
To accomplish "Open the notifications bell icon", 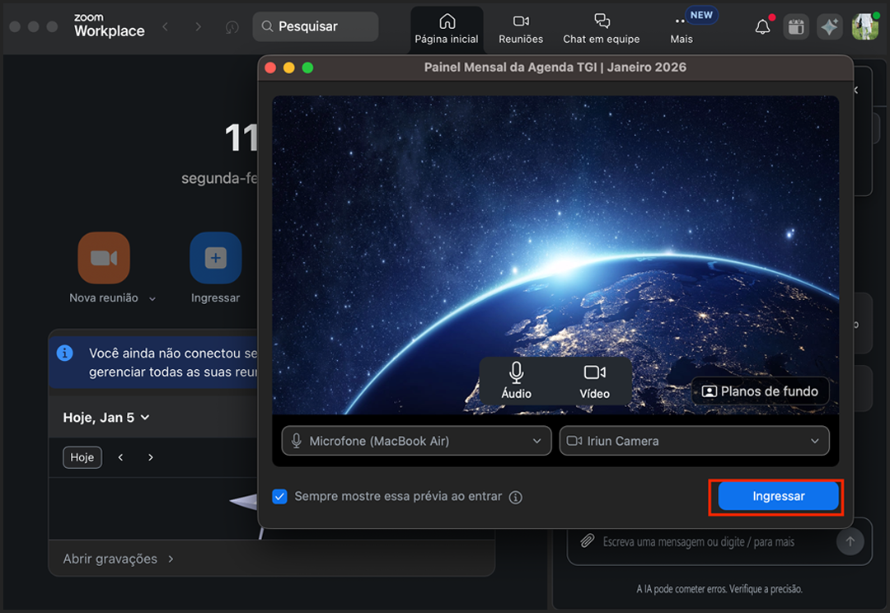I will tap(763, 27).
